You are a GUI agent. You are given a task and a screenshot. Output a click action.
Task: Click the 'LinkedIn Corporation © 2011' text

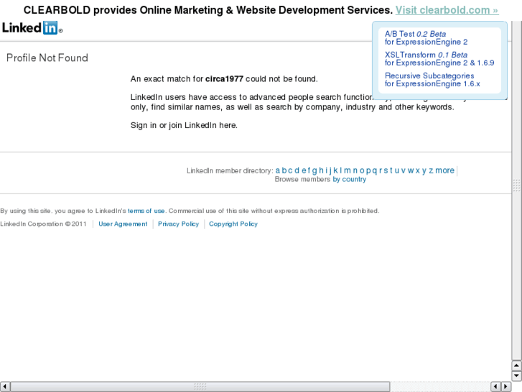[43, 224]
